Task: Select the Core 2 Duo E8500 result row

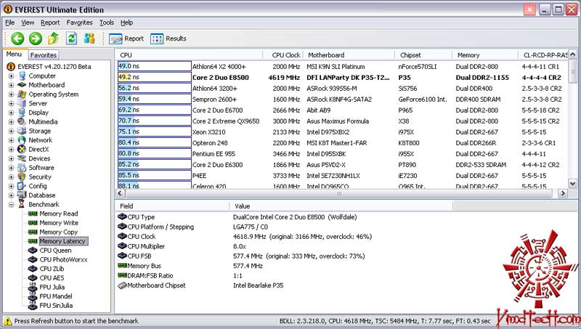Action: point(341,78)
